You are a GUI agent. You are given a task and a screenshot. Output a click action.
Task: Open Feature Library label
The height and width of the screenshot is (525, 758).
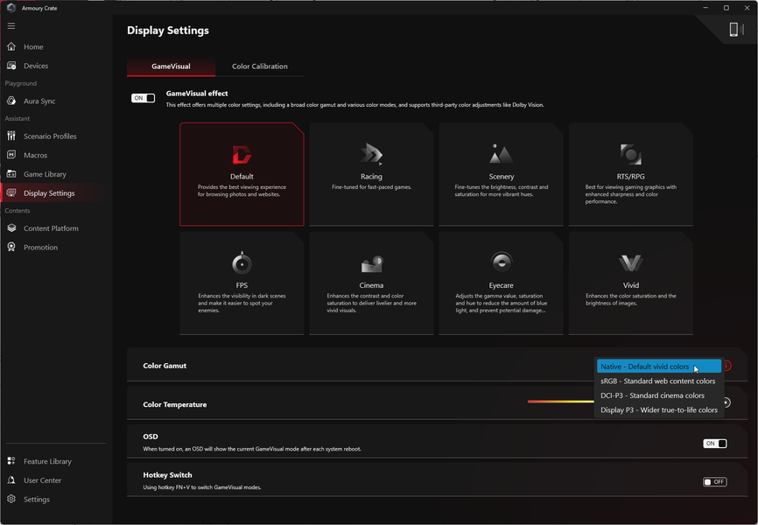pyautogui.click(x=47, y=461)
